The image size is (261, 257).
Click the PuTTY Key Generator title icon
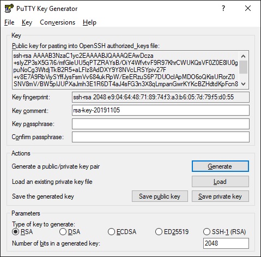point(9,8)
